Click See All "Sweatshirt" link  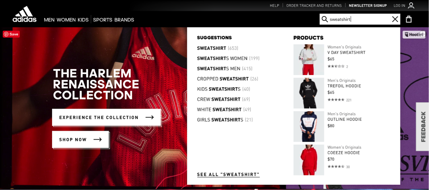click(x=228, y=174)
